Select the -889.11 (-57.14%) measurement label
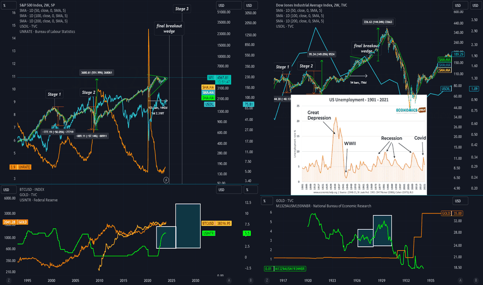This screenshot has height=285, width=483. [x=92, y=136]
